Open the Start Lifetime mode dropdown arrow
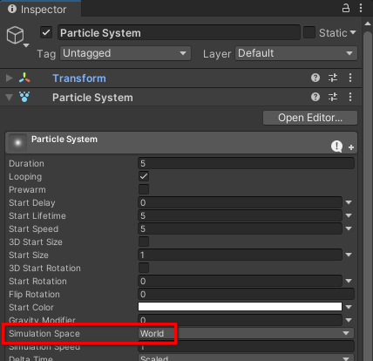Image resolution: width=373 pixels, height=361 pixels. tap(349, 215)
